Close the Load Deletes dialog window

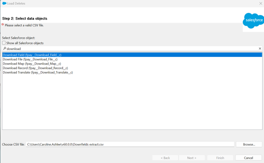[260, 3]
